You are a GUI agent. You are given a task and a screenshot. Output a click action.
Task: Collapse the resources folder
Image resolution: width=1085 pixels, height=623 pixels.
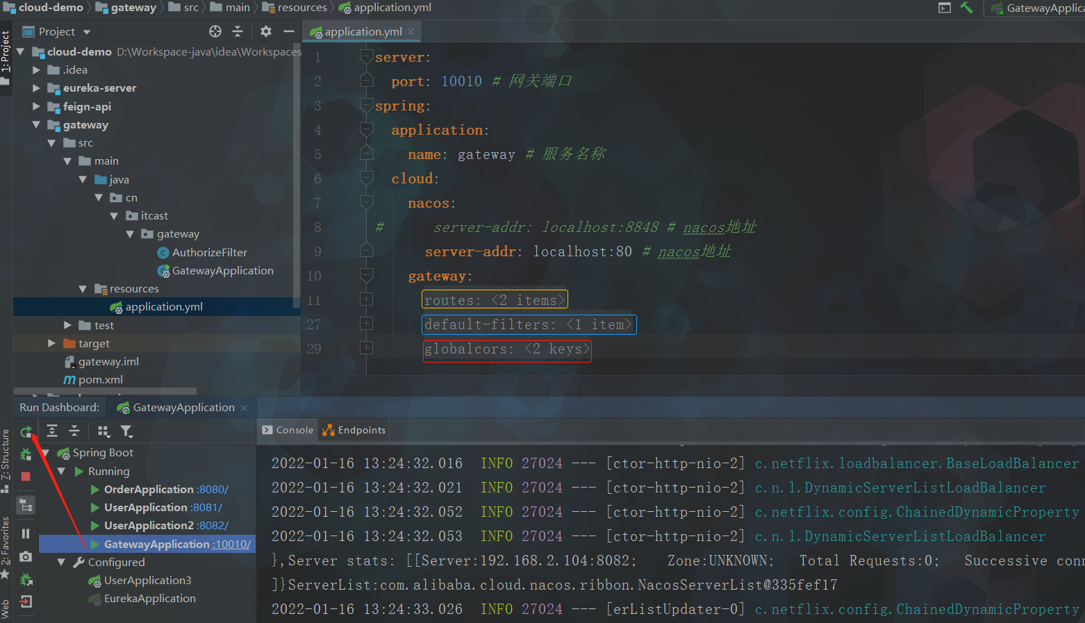coord(83,288)
